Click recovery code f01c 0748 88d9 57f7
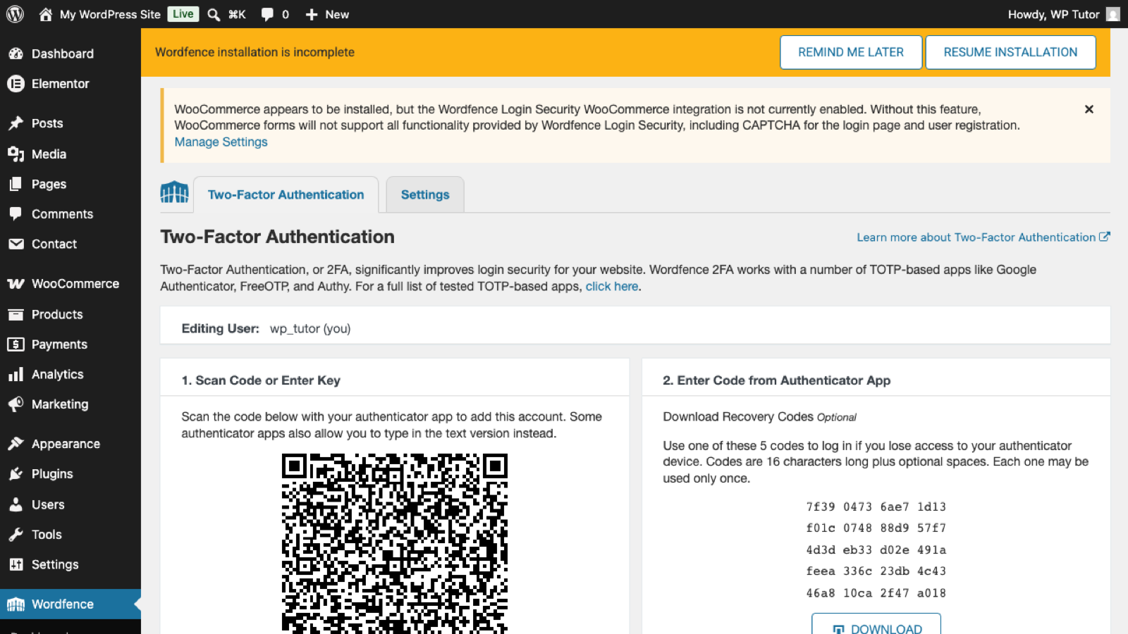This screenshot has width=1128, height=634. tap(876, 528)
